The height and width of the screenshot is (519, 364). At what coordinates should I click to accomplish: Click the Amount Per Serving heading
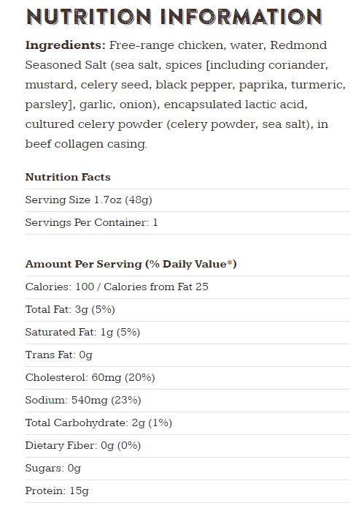131,264
